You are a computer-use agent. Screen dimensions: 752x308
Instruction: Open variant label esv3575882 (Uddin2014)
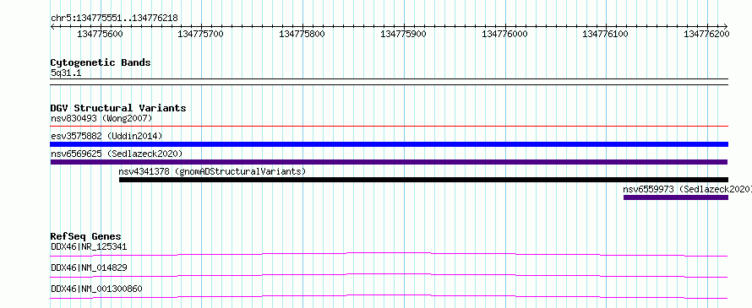106,136
